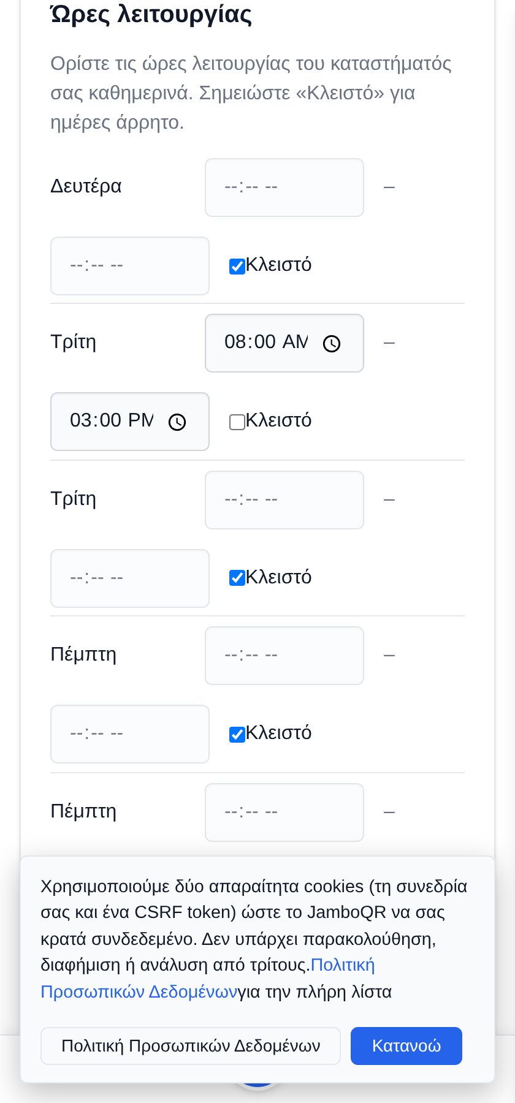Click the first Πέμπτη closing time field

click(130, 734)
